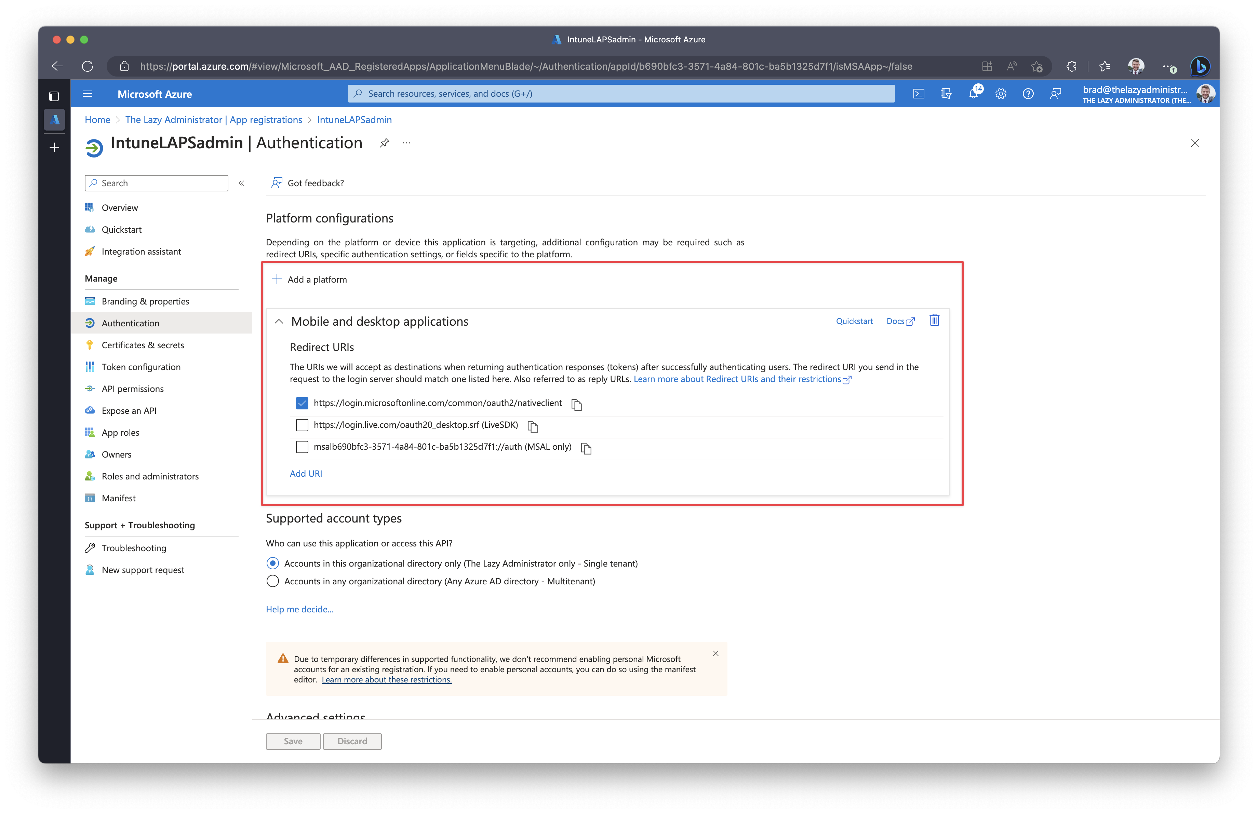1258x814 pixels.
Task: Delete Mobile and desktop applications platform
Action: [934, 321]
